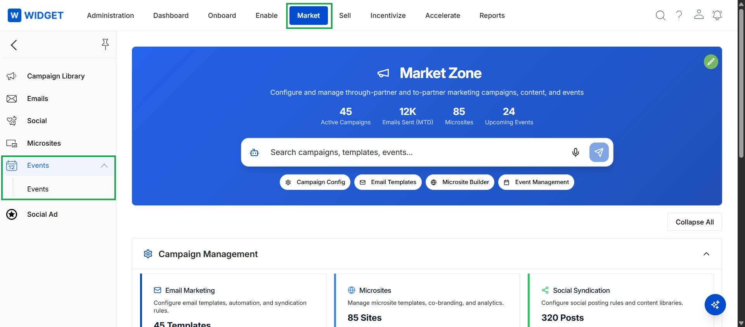Open notifications bell icon
745x327 pixels.
(x=717, y=15)
